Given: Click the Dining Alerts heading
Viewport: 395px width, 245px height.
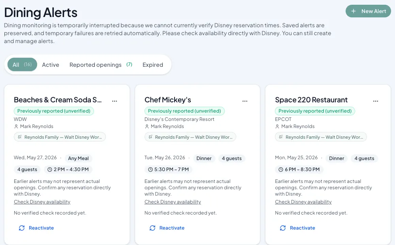Looking at the screenshot, I should tap(41, 12).
